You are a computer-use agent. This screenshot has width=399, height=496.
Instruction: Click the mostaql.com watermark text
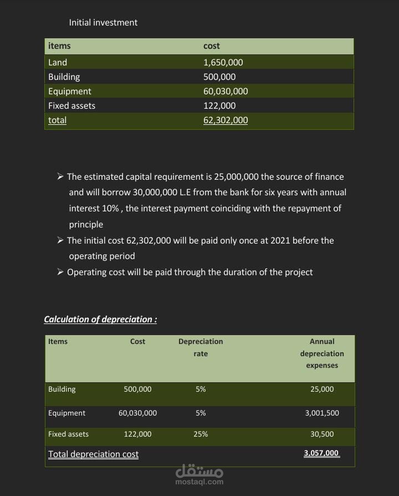199,482
